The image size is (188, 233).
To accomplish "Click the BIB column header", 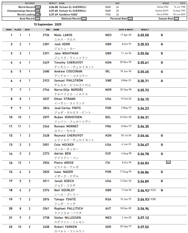I will click(48, 29).
